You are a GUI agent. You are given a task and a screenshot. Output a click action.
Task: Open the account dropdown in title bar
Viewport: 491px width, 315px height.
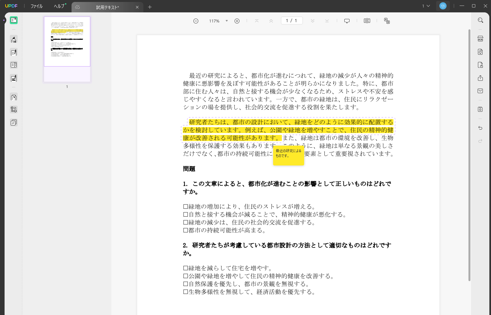pyautogui.click(x=443, y=6)
